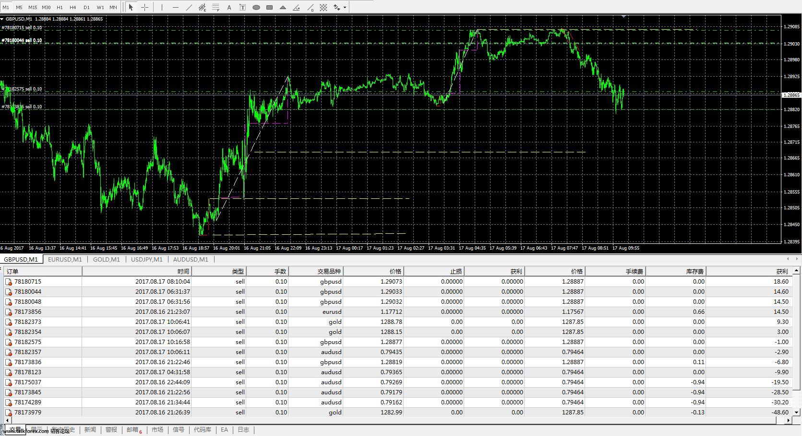
Task: Click order icon for 78180715
Action: 9,282
